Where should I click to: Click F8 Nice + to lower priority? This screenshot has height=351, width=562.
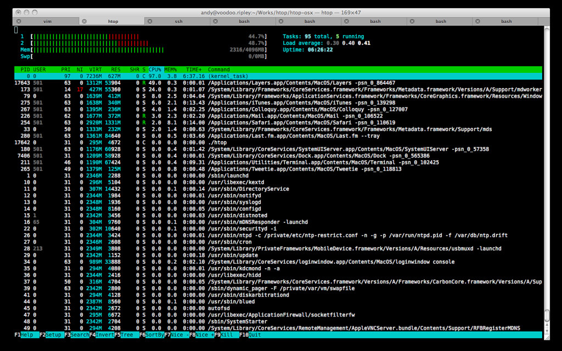[201, 335]
